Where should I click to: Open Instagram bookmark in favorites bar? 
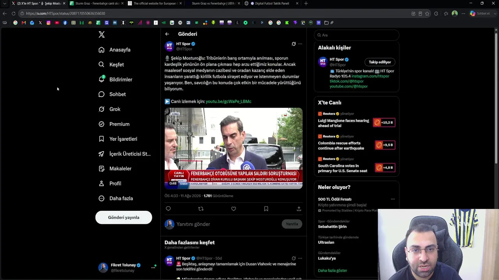click(x=48, y=23)
